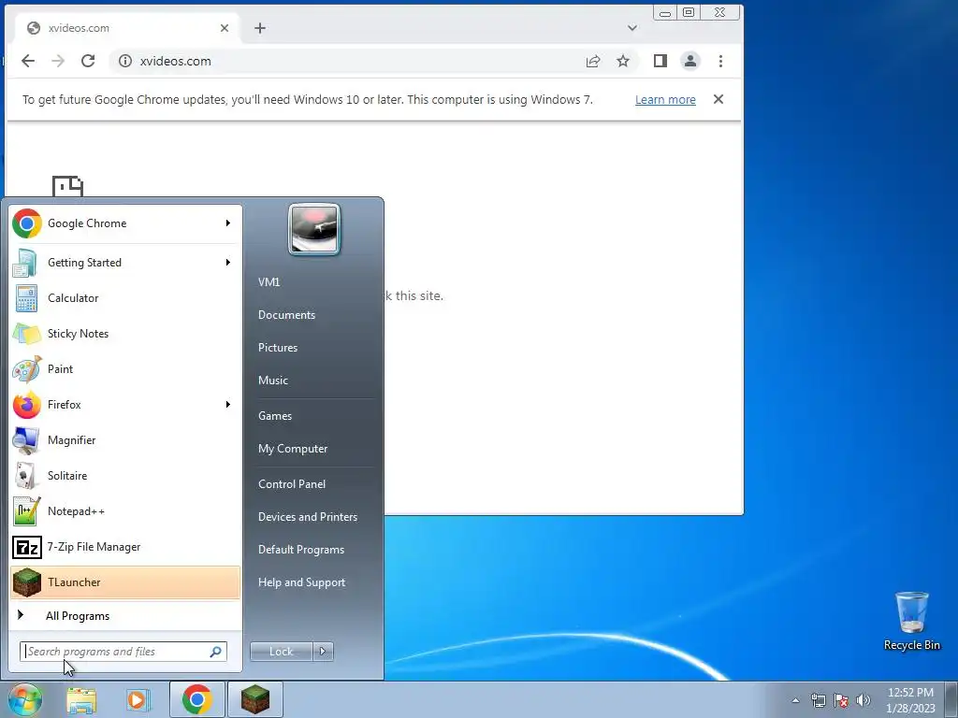This screenshot has width=958, height=718.
Task: Open Windows Explorer from taskbar
Action: coord(81,699)
